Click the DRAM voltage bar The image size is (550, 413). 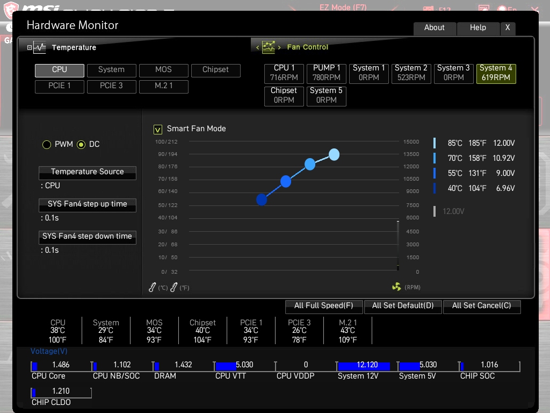pyautogui.click(x=184, y=366)
